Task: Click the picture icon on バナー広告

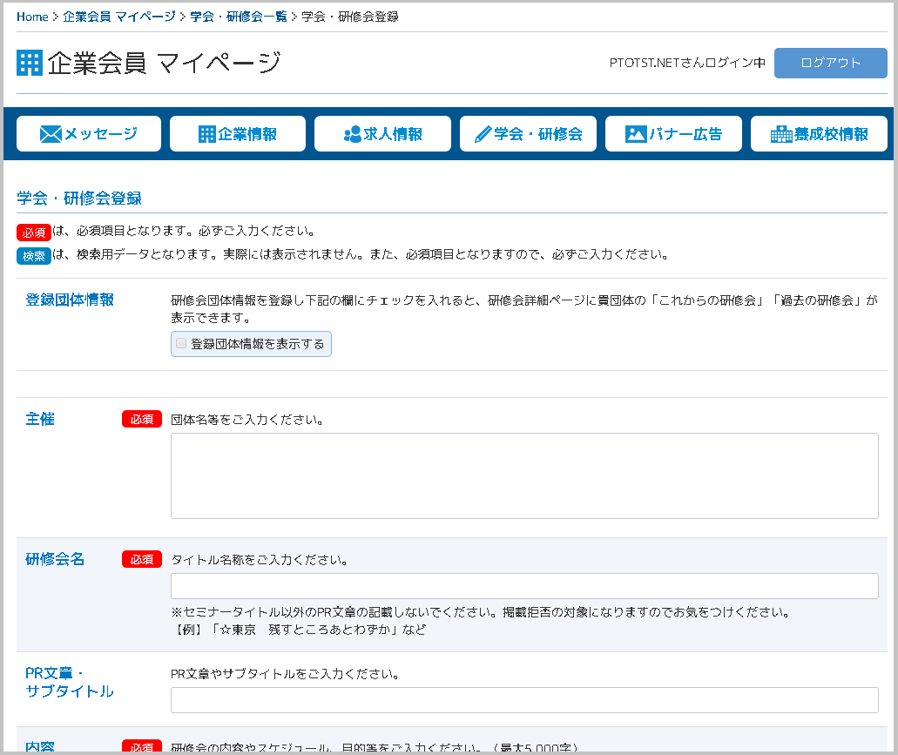Action: (636, 134)
